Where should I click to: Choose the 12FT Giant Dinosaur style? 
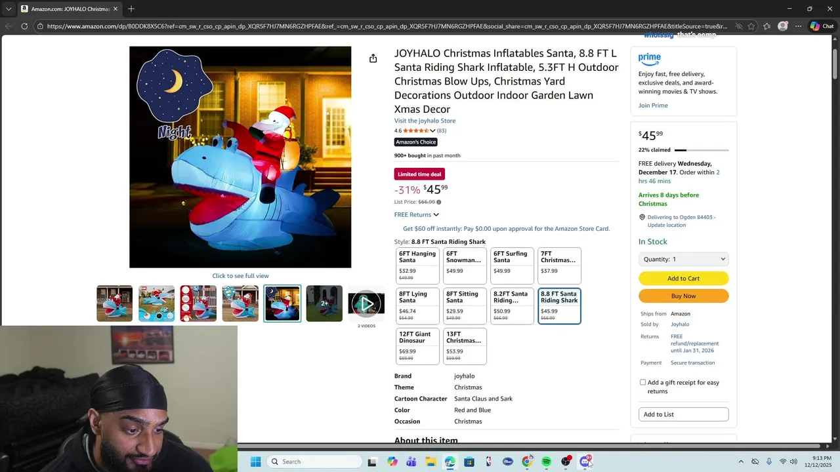(x=417, y=345)
